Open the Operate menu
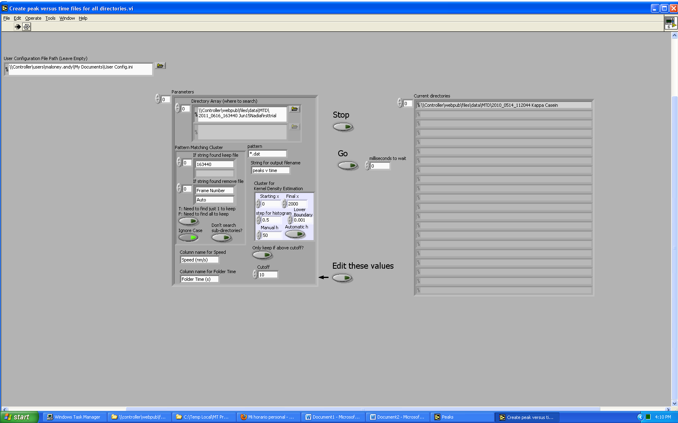678x423 pixels. 33,18
